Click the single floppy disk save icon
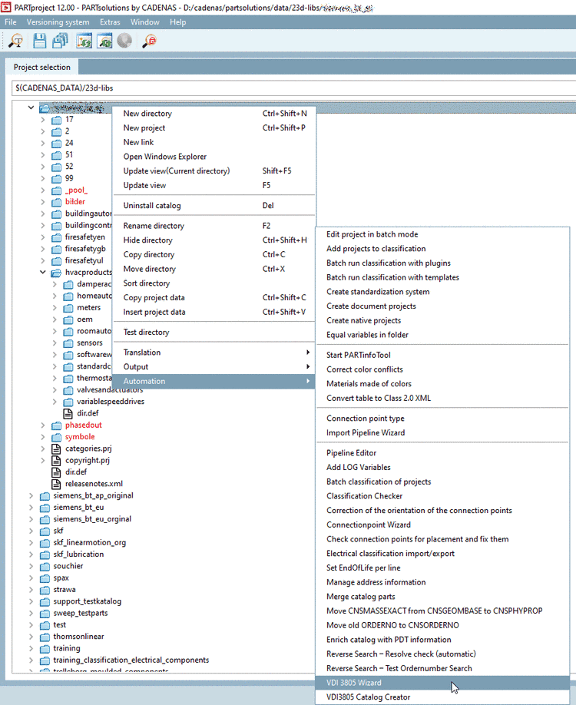Screen dimensions: 576x705 tap(40, 41)
